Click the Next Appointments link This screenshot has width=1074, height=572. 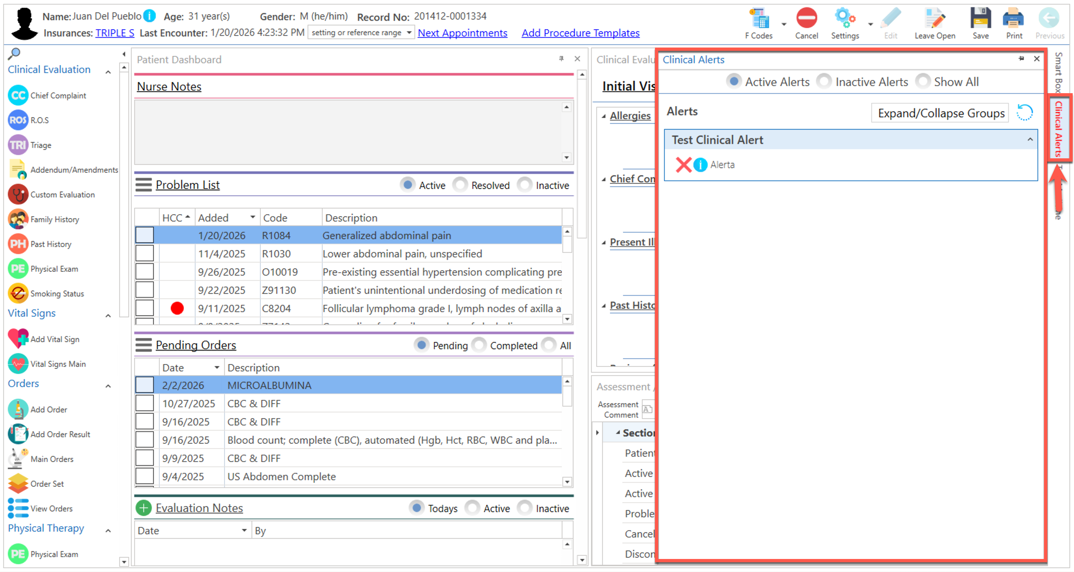click(462, 33)
